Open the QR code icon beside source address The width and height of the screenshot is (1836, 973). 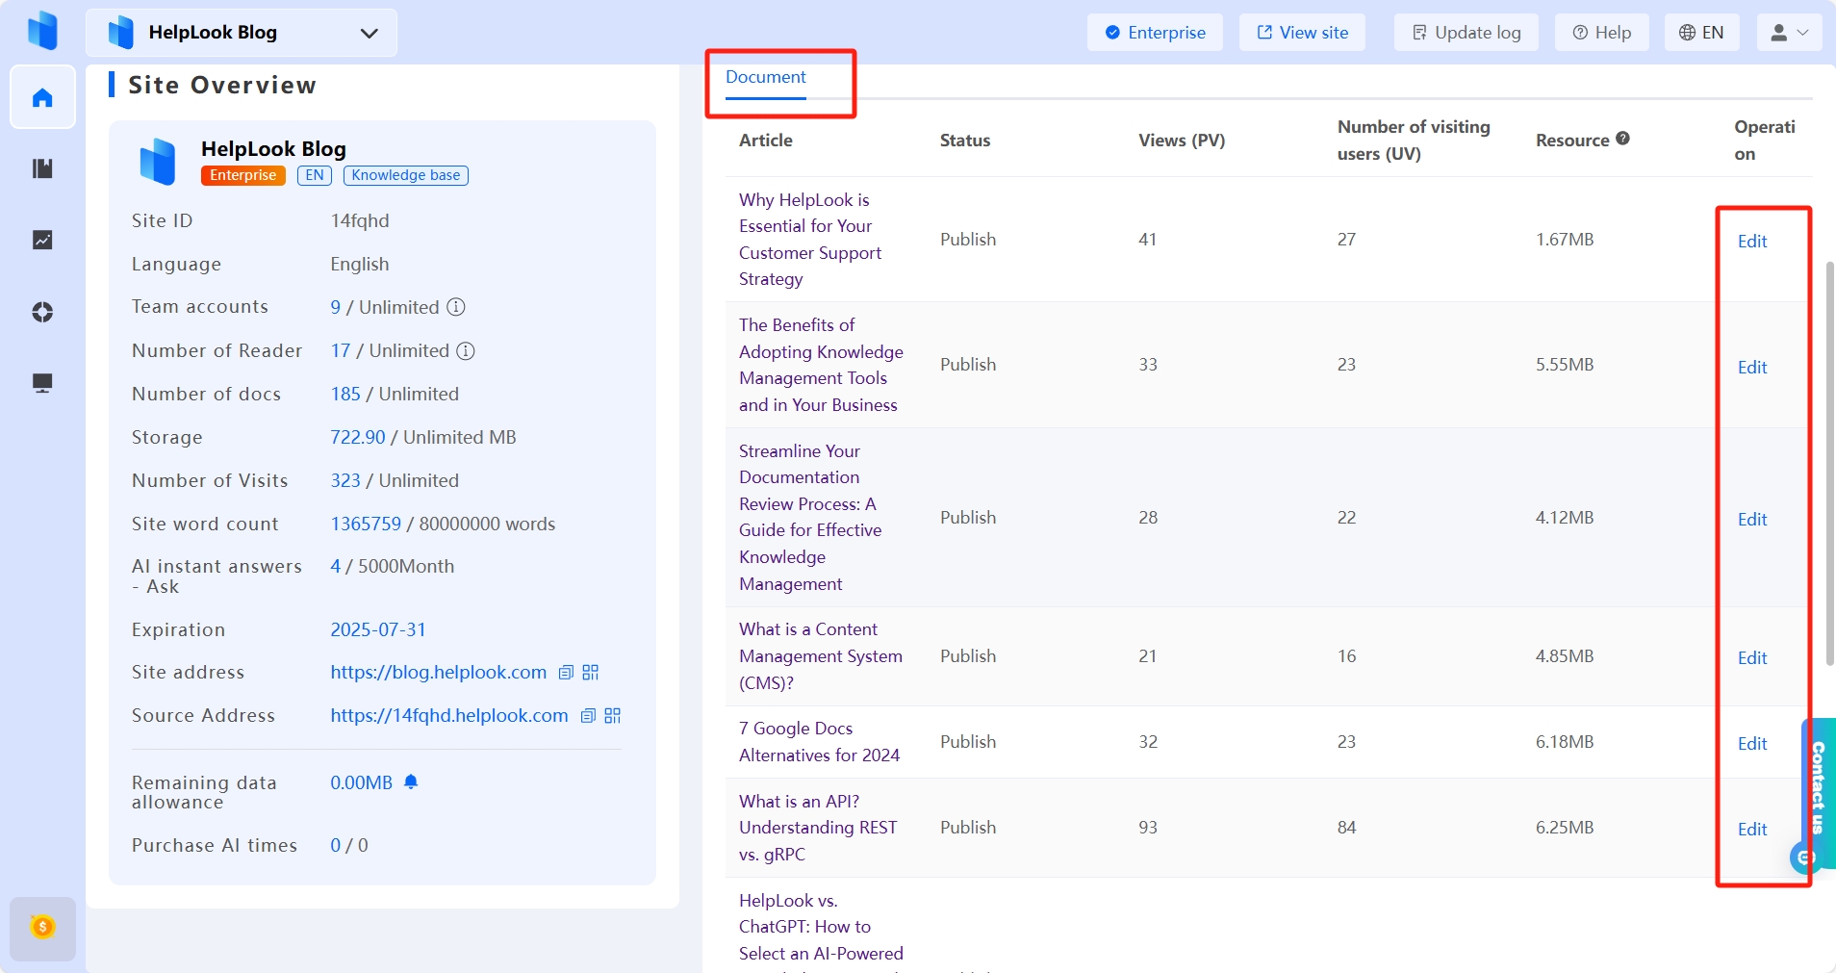click(613, 716)
